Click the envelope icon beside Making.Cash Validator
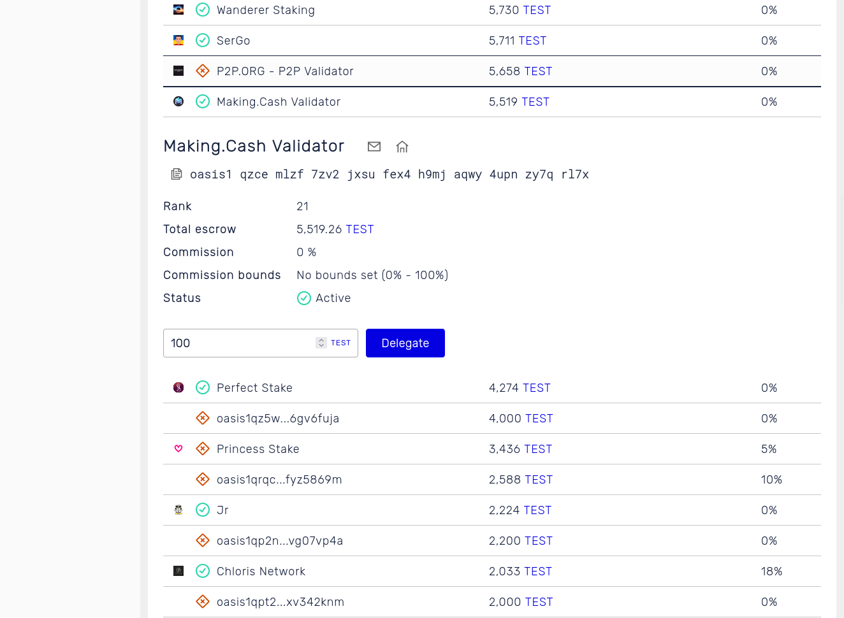Screen dimensions: 844x618 374,146
